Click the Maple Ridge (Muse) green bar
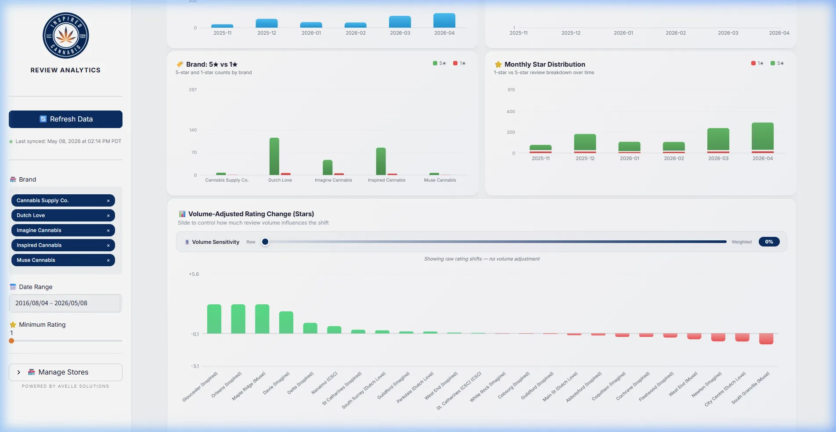The image size is (836, 432). (262, 319)
